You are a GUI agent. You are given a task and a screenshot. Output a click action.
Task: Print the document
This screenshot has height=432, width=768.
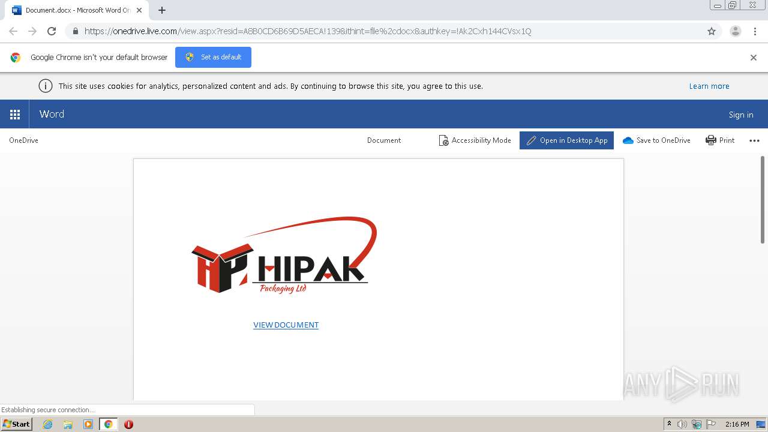[720, 140]
